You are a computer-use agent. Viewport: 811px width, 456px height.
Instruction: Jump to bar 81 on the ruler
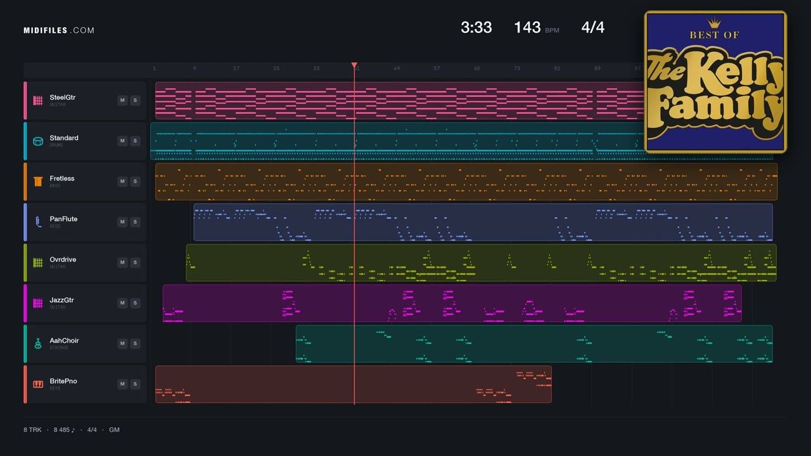click(x=557, y=68)
